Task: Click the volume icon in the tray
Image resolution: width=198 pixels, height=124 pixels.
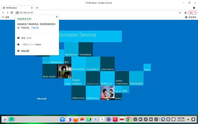Action: [x=141, y=119]
